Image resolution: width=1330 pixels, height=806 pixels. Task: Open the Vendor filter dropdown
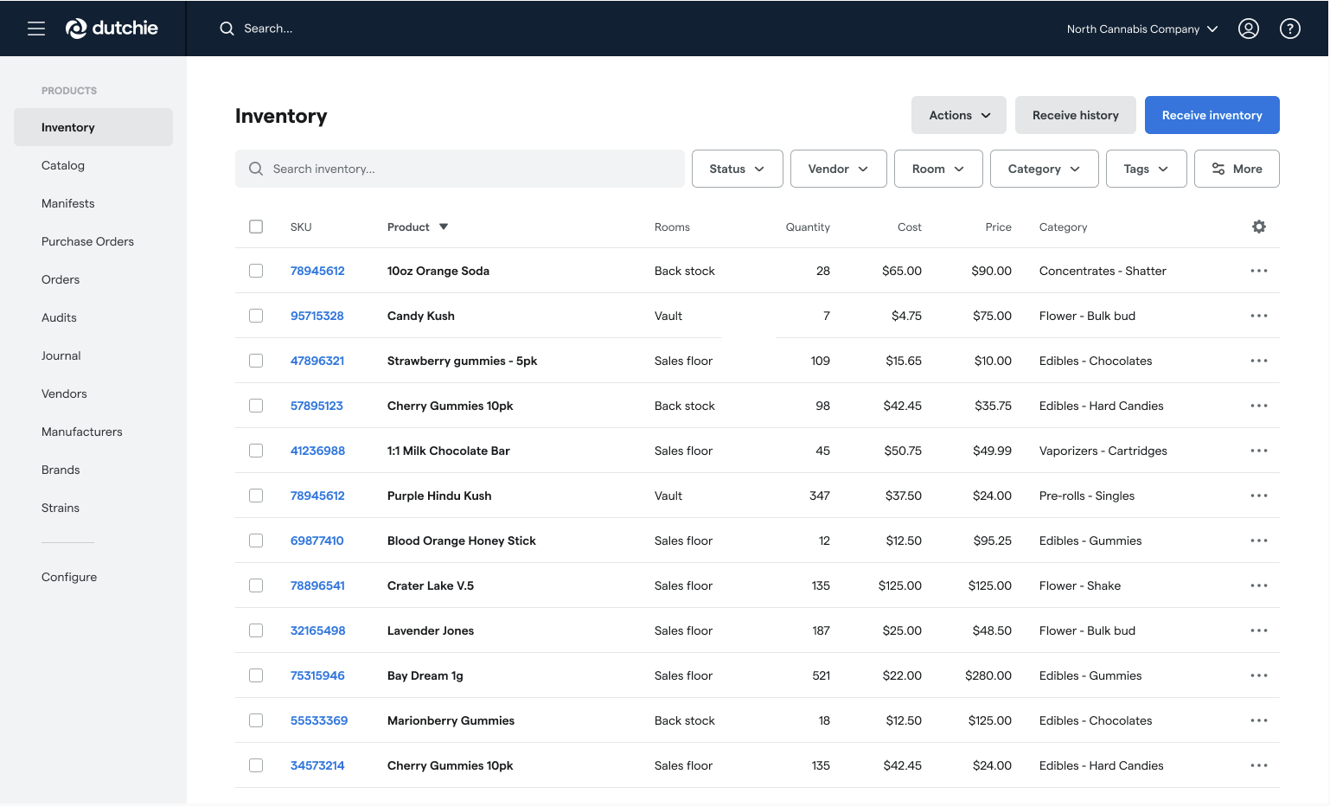pyautogui.click(x=837, y=169)
